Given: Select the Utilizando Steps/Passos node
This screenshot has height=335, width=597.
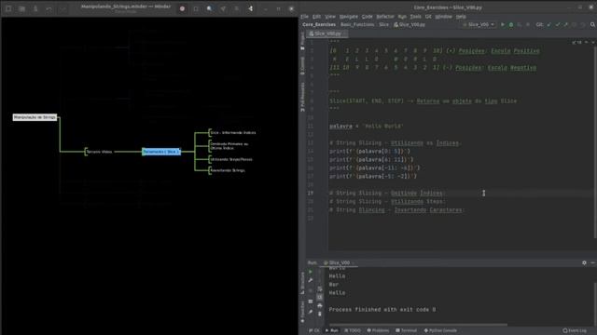Looking at the screenshot, I should tap(231, 159).
